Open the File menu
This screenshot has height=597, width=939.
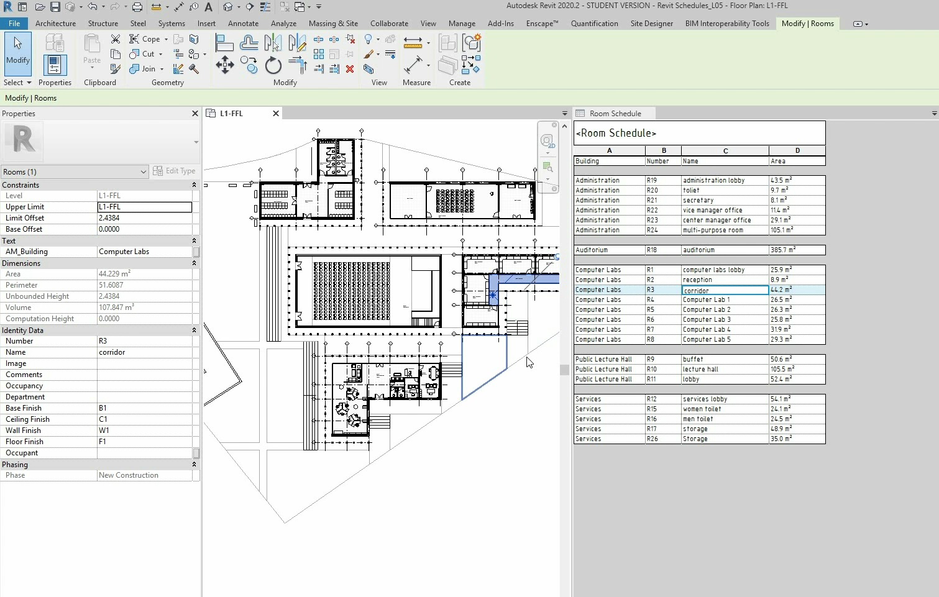click(14, 24)
